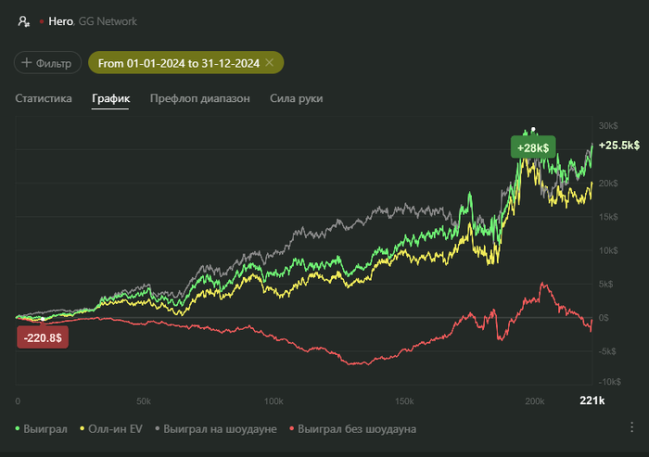Toggle the Олл-ин EV legend series

click(x=114, y=429)
